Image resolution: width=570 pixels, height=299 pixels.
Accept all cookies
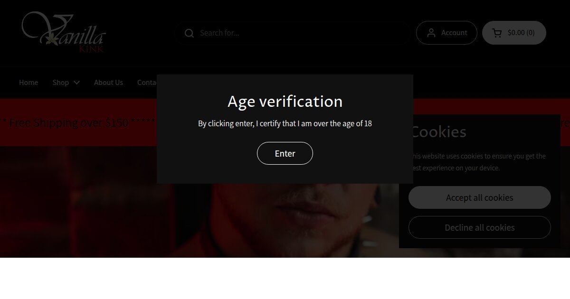[479, 197]
